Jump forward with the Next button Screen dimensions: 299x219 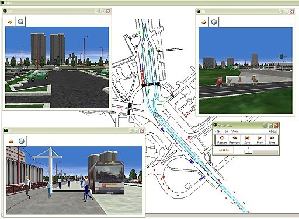point(272,140)
